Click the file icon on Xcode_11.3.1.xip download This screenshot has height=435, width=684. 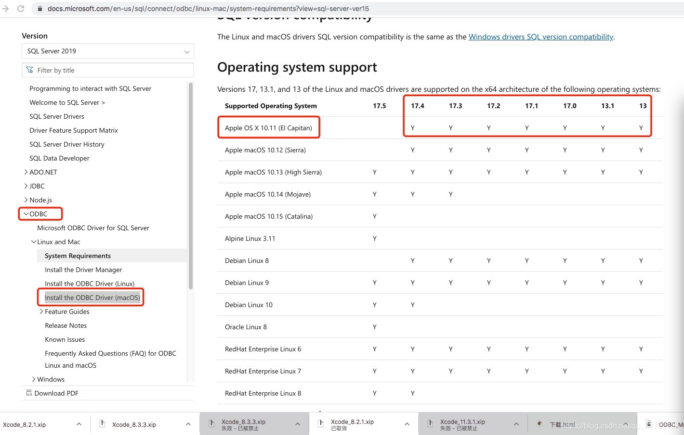(430, 423)
